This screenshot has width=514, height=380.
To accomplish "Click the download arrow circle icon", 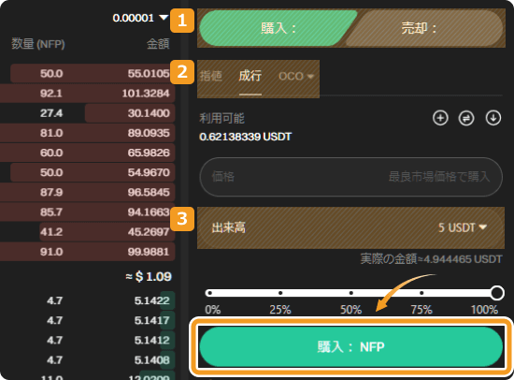I will point(493,118).
